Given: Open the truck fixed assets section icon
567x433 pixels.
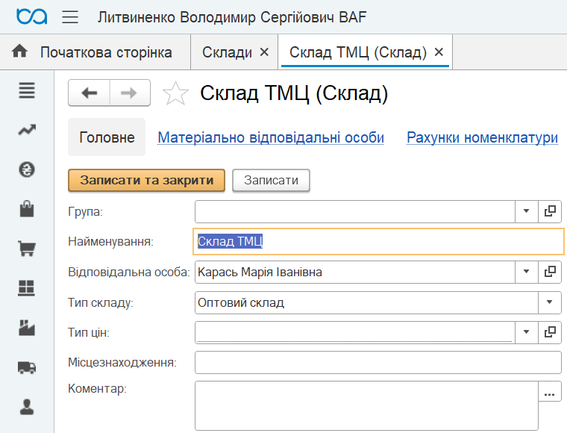Looking at the screenshot, I should point(27,367).
